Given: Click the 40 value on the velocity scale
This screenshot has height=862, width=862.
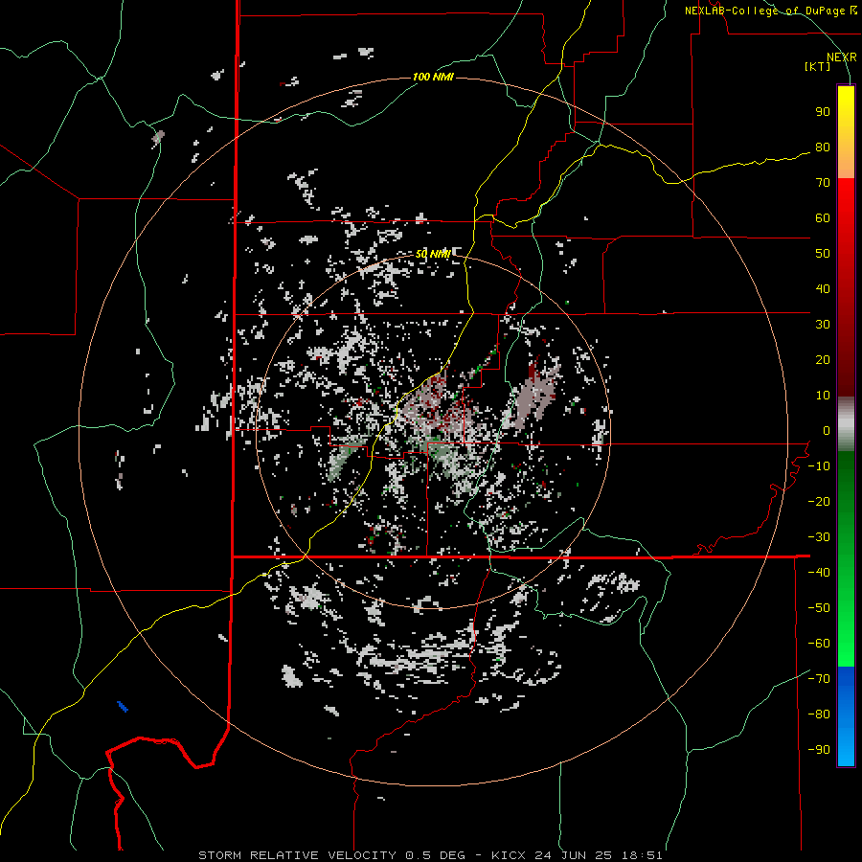Looking at the screenshot, I should pos(823,288).
